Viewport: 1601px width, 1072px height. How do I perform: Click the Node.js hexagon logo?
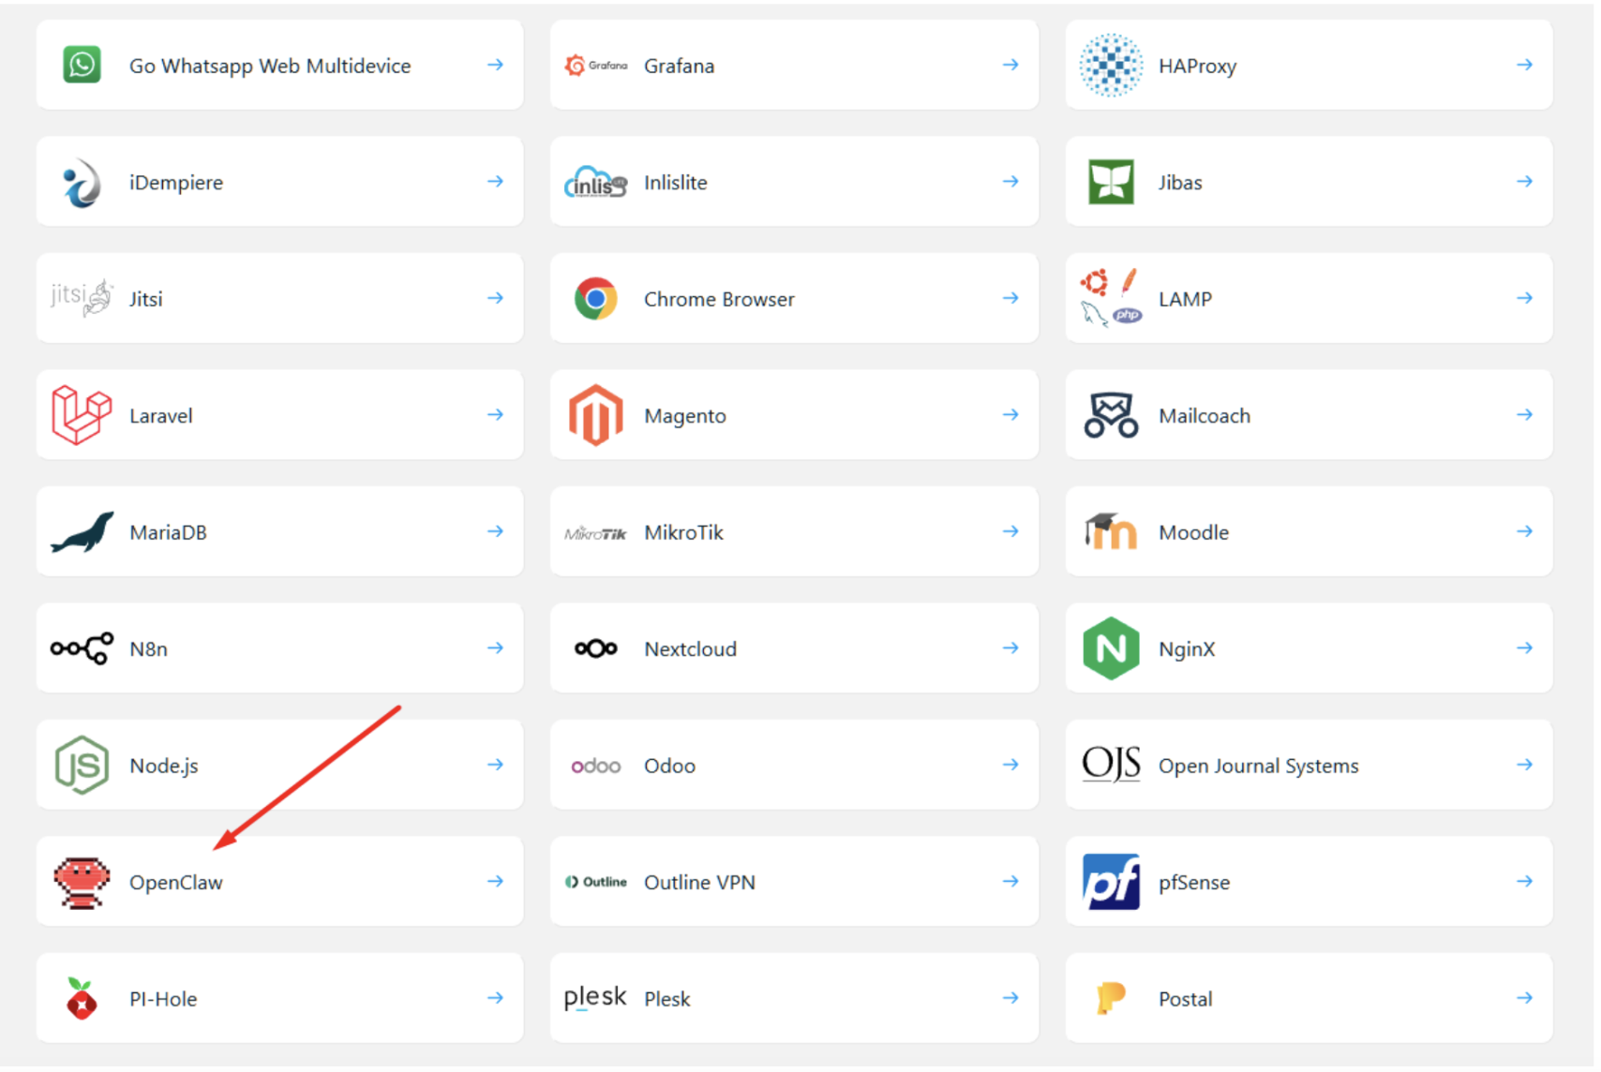tap(82, 765)
